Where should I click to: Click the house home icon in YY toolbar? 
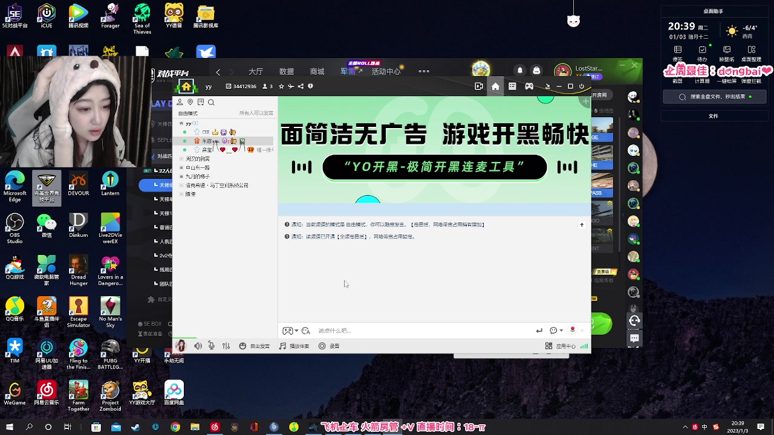[495, 86]
